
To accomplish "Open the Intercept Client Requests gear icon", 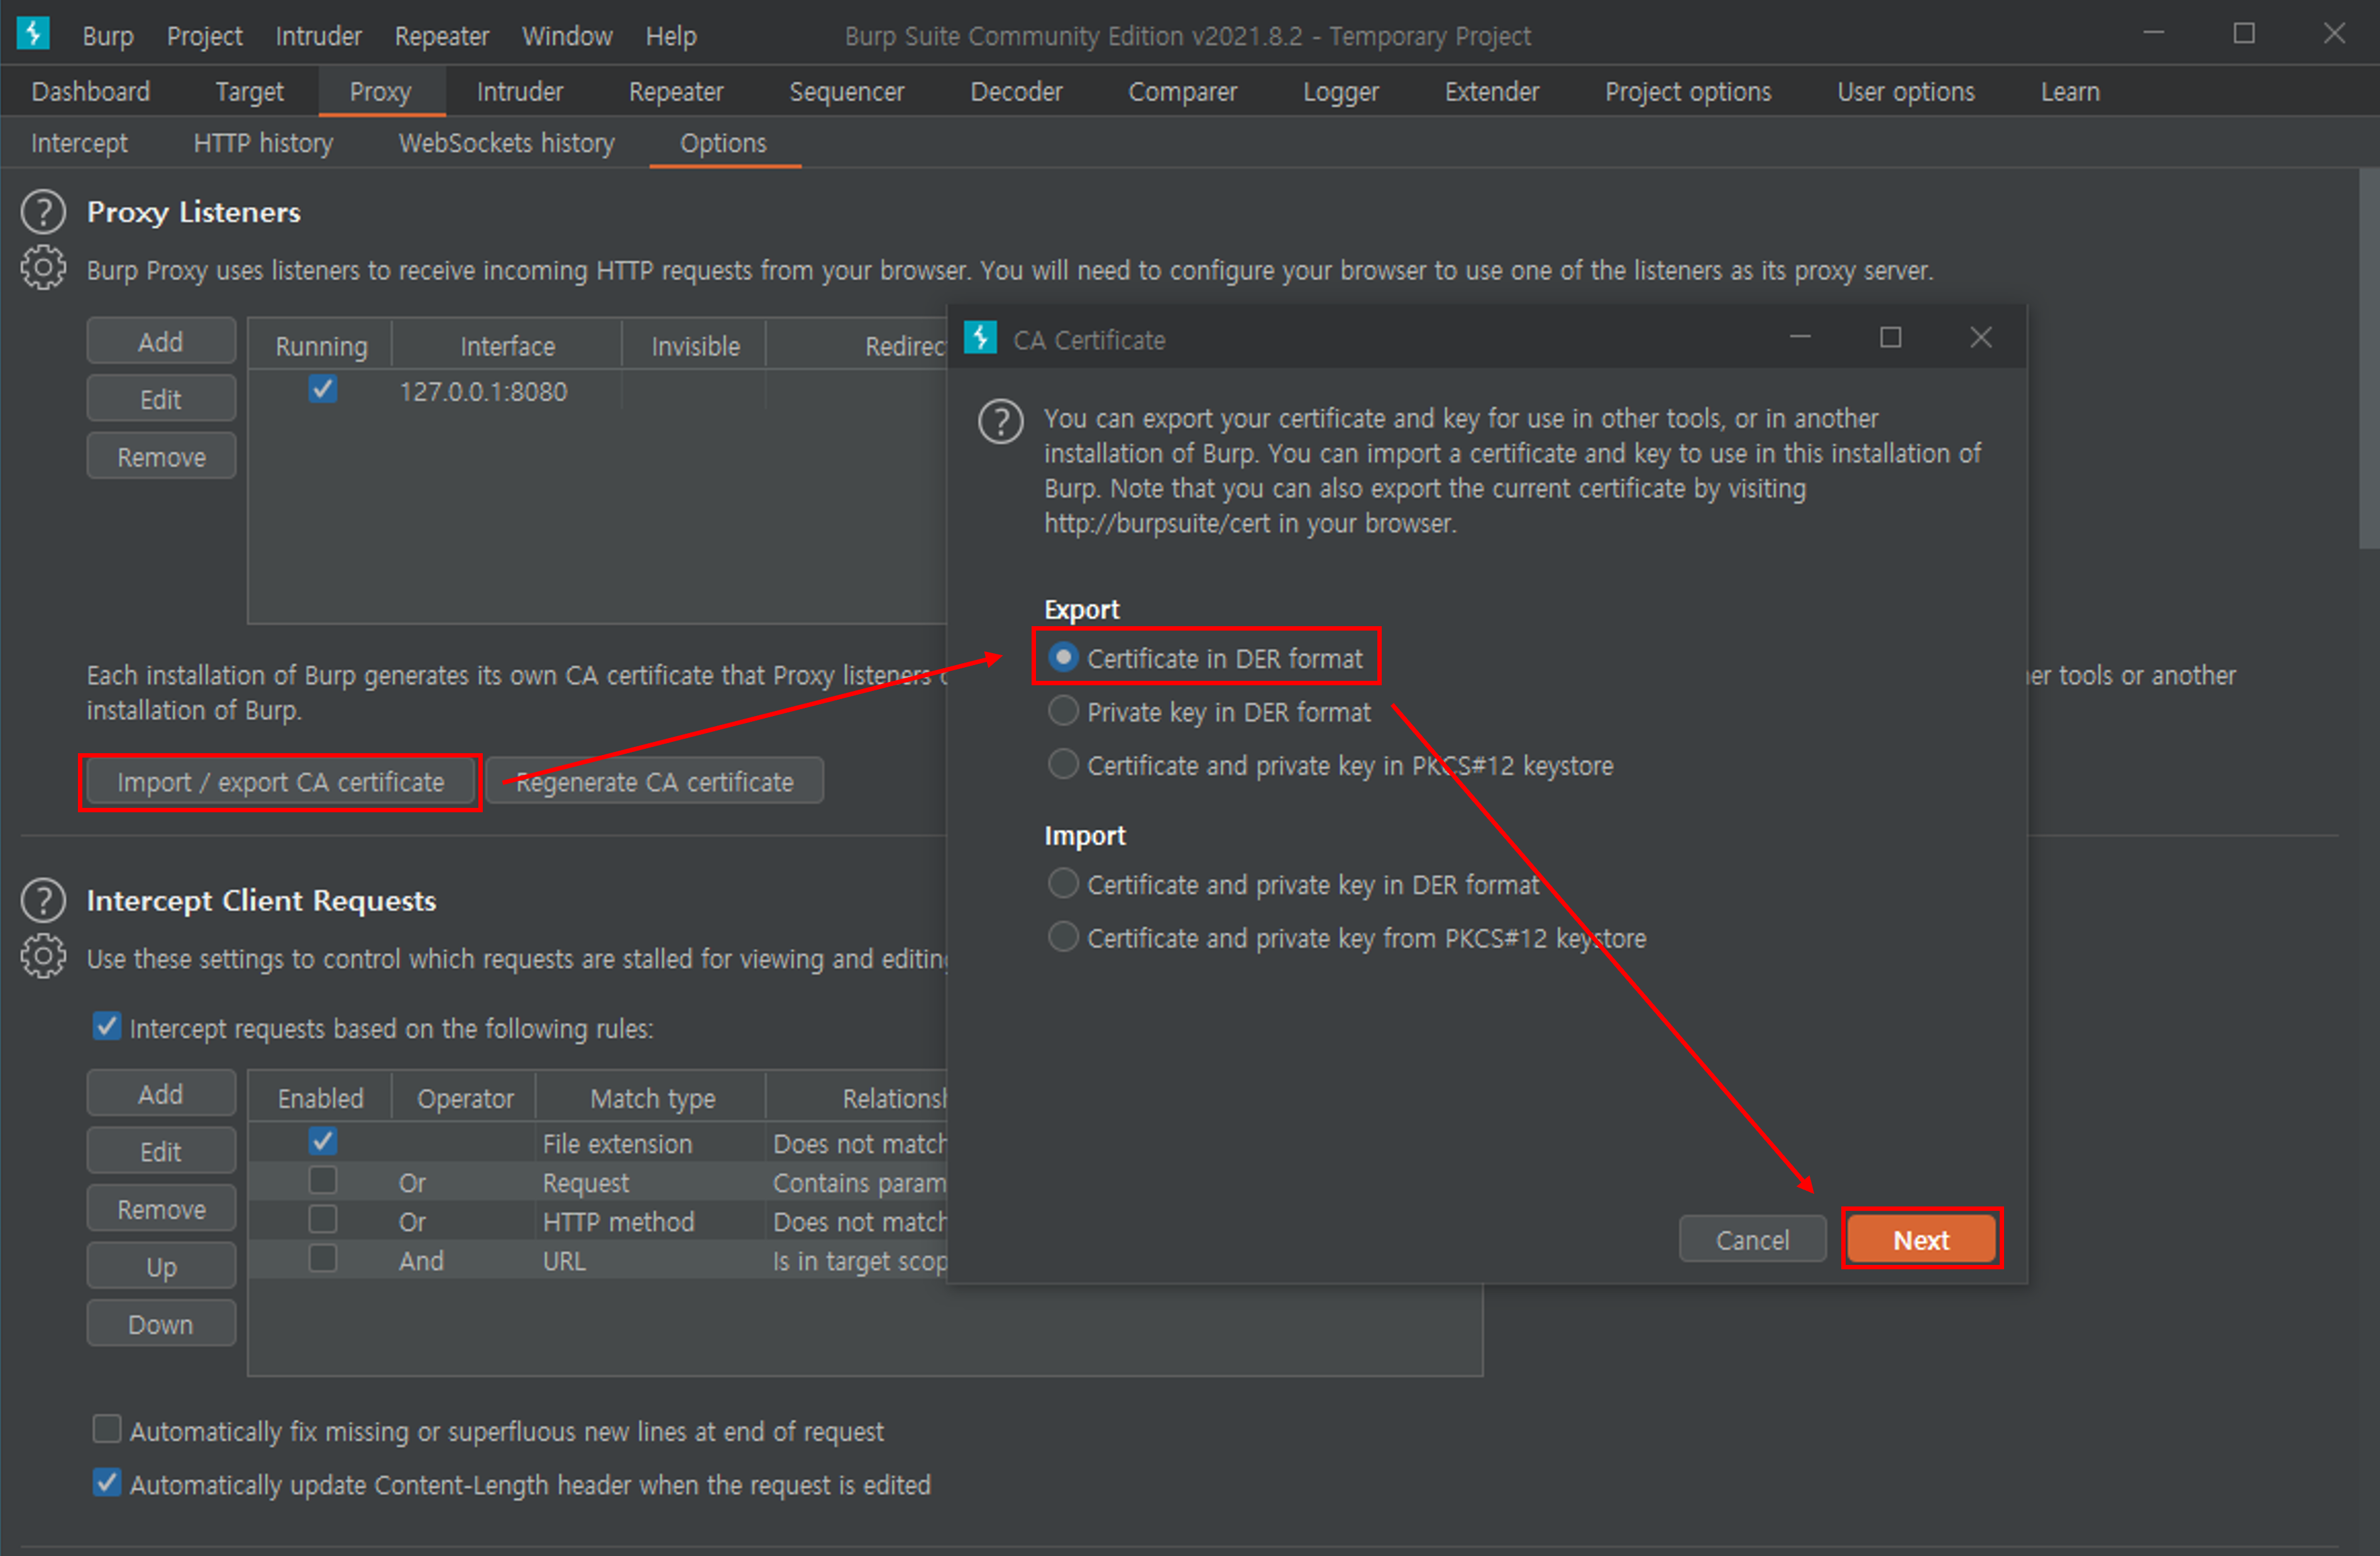I will click(x=43, y=956).
